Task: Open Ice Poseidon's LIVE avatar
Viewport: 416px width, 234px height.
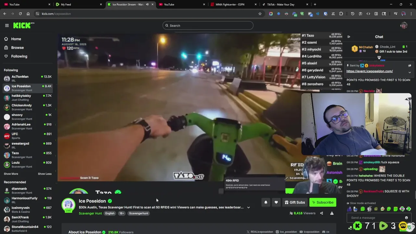Action: click(x=68, y=205)
